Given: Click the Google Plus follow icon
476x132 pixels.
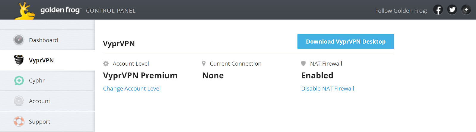Looking at the screenshot, I should coord(466,10).
